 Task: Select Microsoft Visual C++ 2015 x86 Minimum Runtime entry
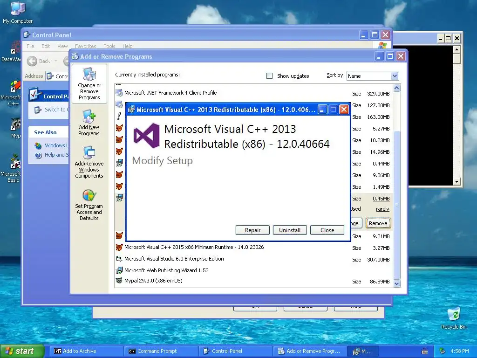coord(254,248)
